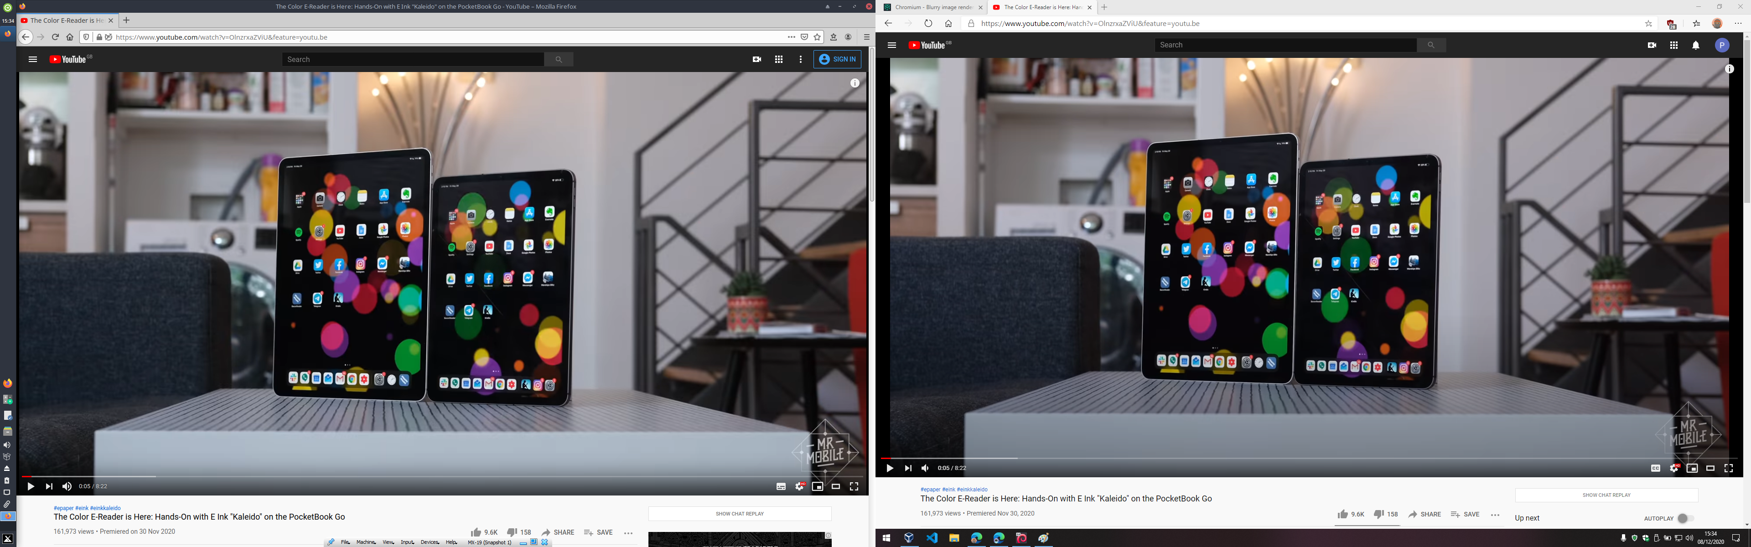Screen dimensions: 1751x547
Task: Open VirtualBox Machine menu dropdown
Action: point(366,542)
